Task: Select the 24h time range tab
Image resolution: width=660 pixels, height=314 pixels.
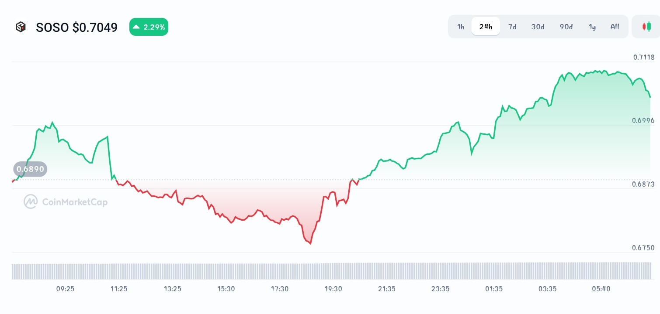Action: 486,27
